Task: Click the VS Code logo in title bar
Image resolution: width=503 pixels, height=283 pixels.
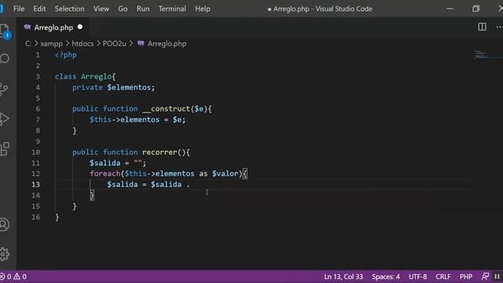Action: pos(2,9)
